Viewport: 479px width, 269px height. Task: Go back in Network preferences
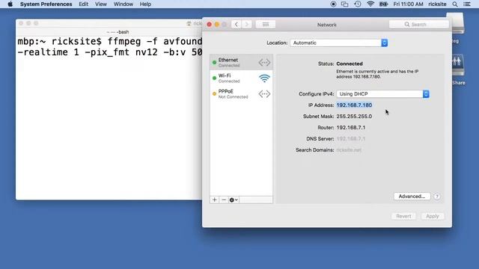237,25
